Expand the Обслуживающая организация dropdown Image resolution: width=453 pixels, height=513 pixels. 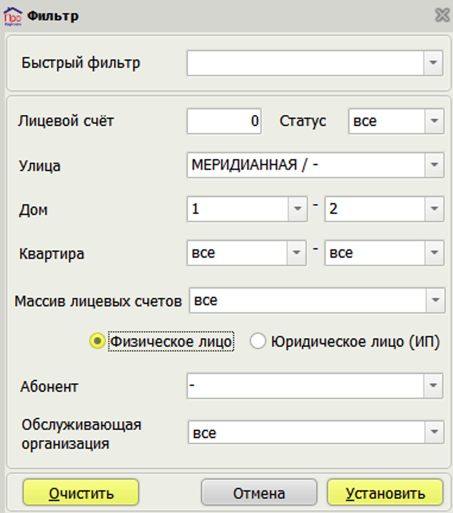point(434,432)
